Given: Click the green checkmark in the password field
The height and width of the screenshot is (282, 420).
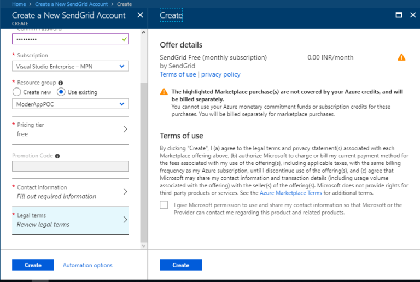Looking at the screenshot, I should pos(124,39).
